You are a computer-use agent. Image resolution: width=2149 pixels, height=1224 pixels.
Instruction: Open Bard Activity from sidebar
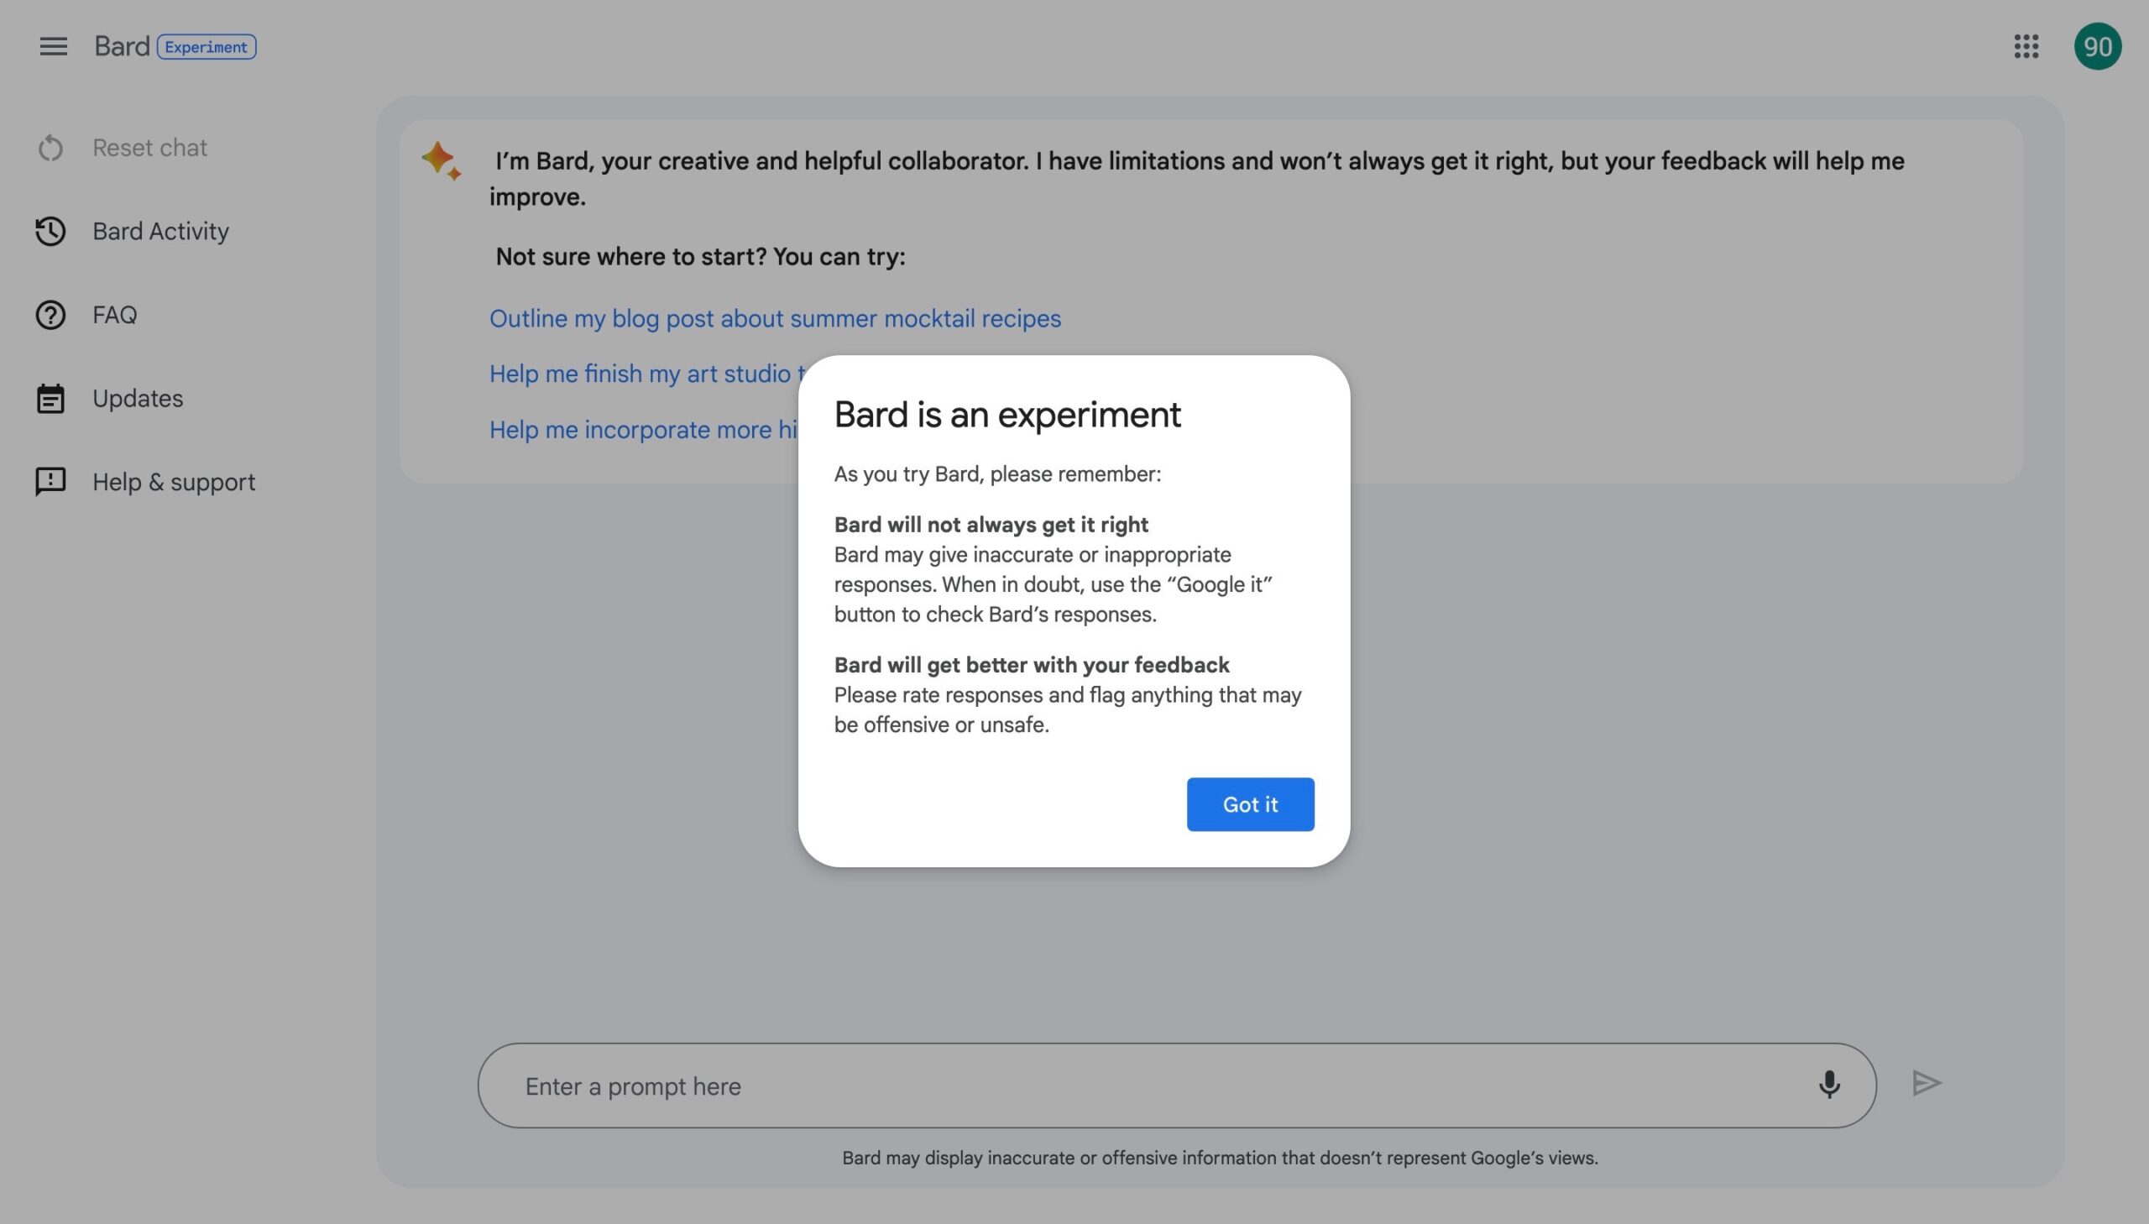pos(160,231)
